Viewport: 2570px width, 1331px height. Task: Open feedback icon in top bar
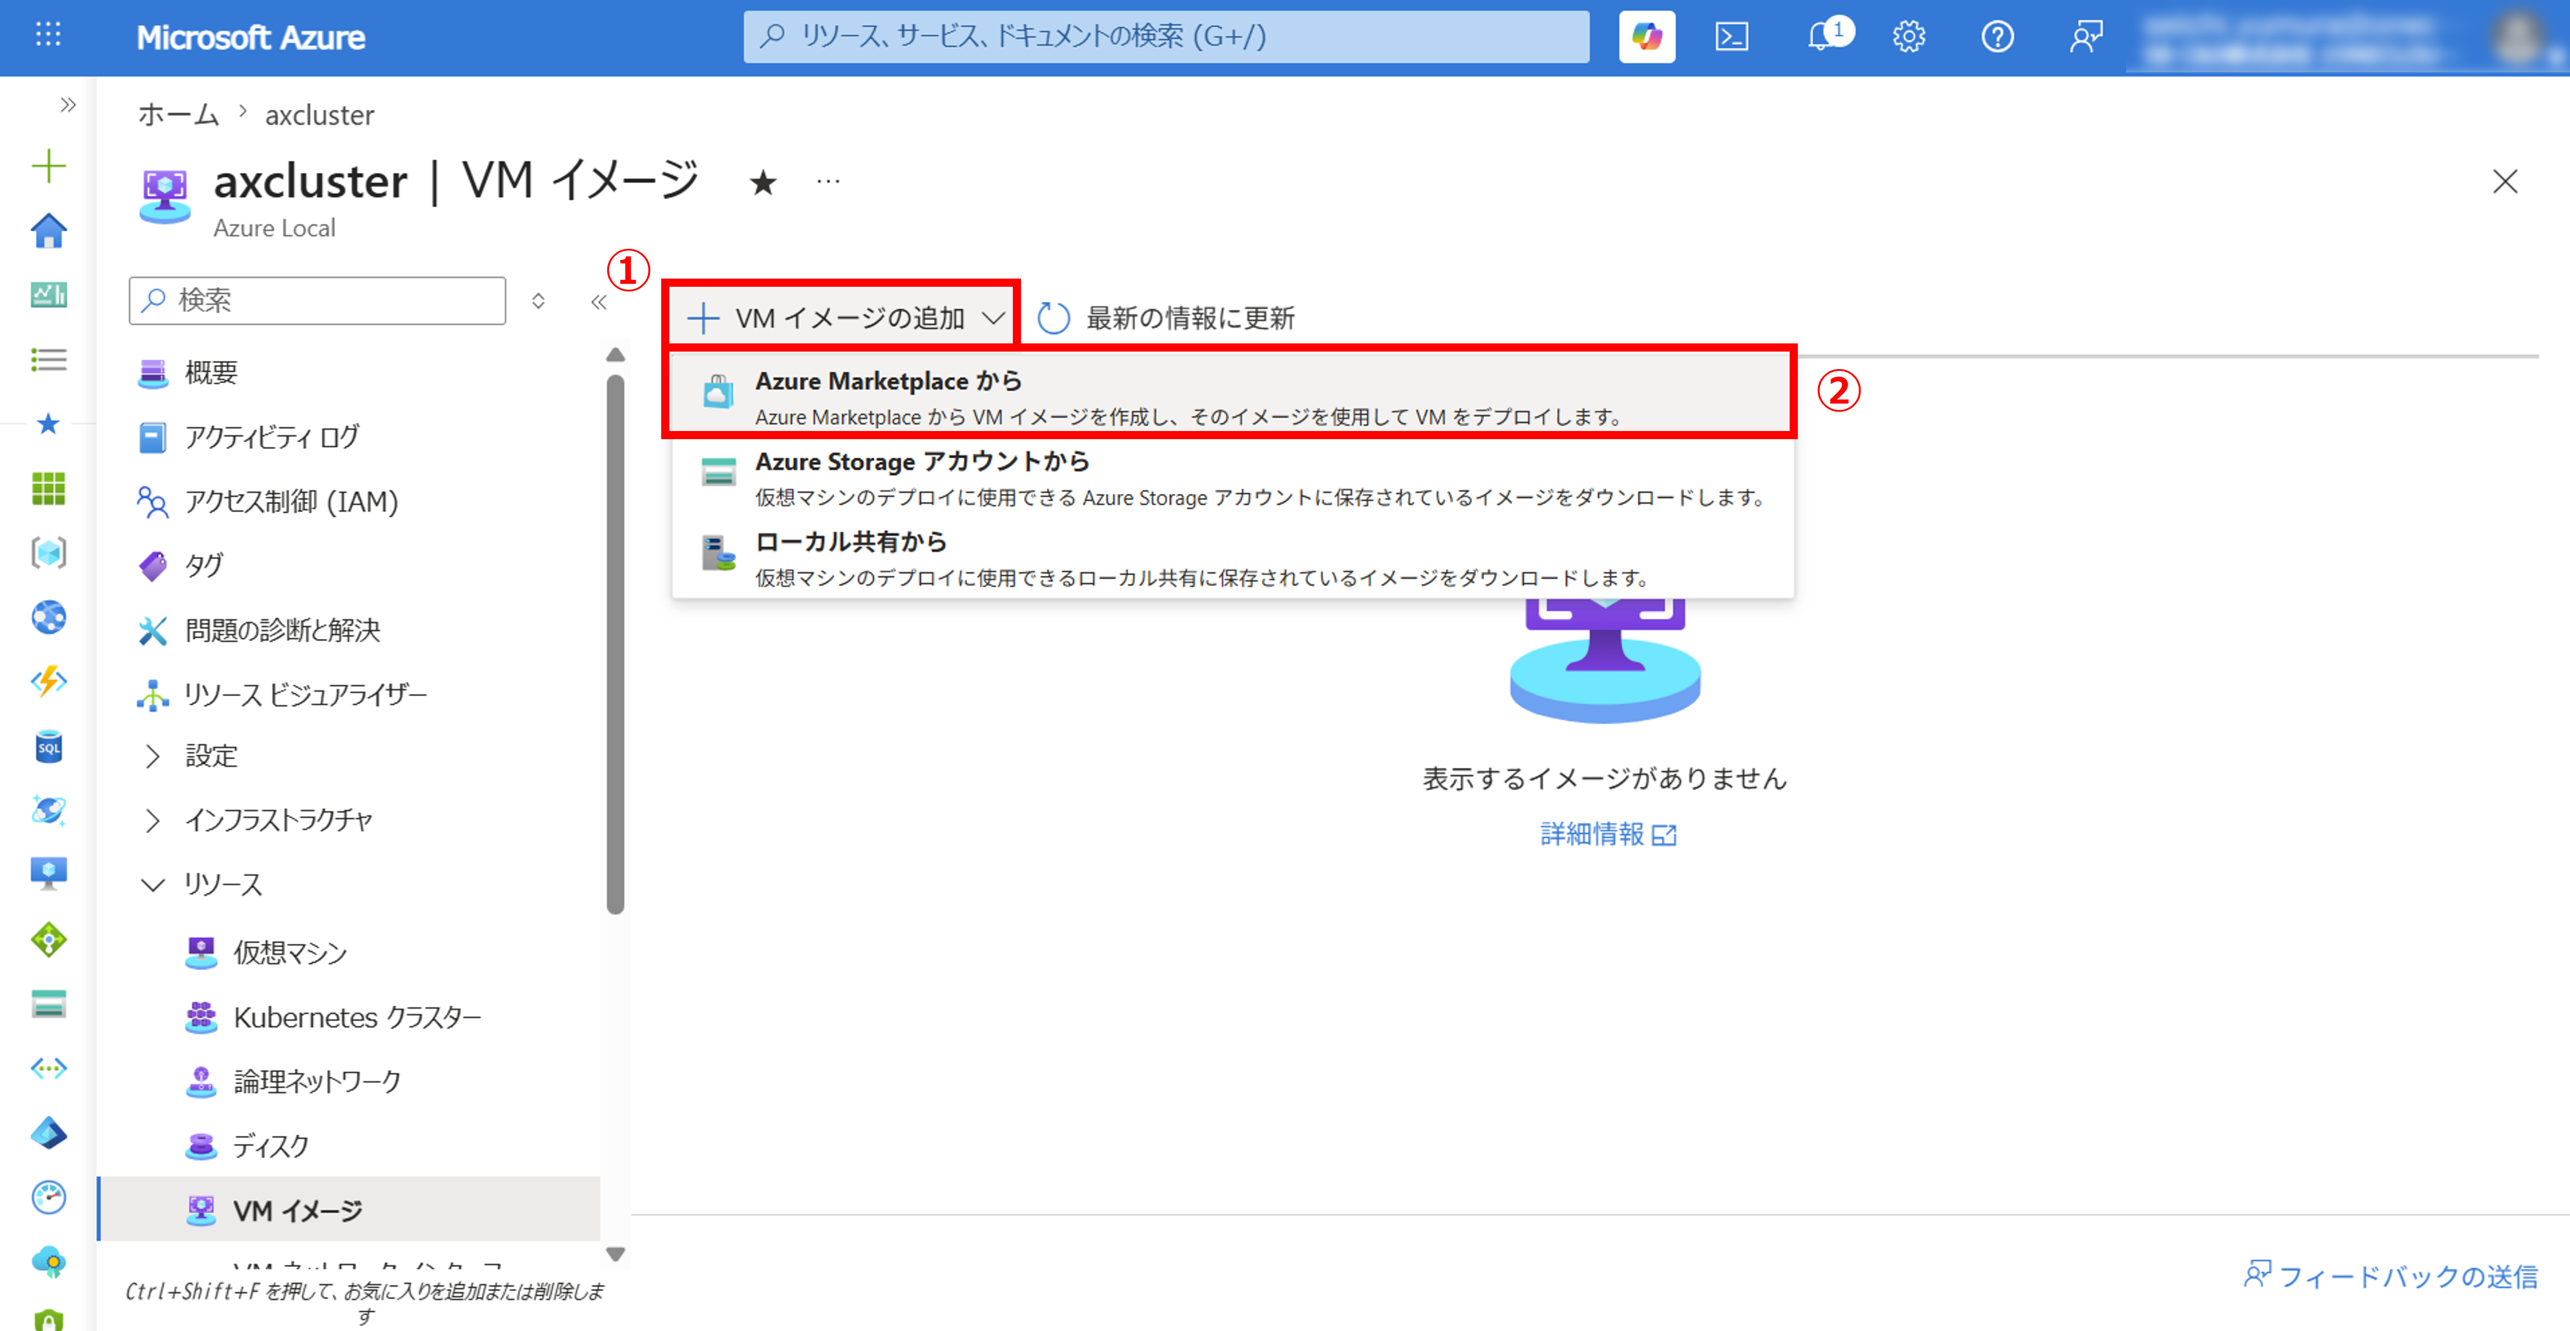2085,37
